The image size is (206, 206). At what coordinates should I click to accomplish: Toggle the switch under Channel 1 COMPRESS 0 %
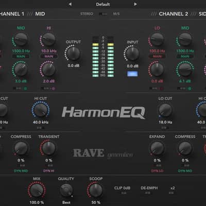point(21,166)
